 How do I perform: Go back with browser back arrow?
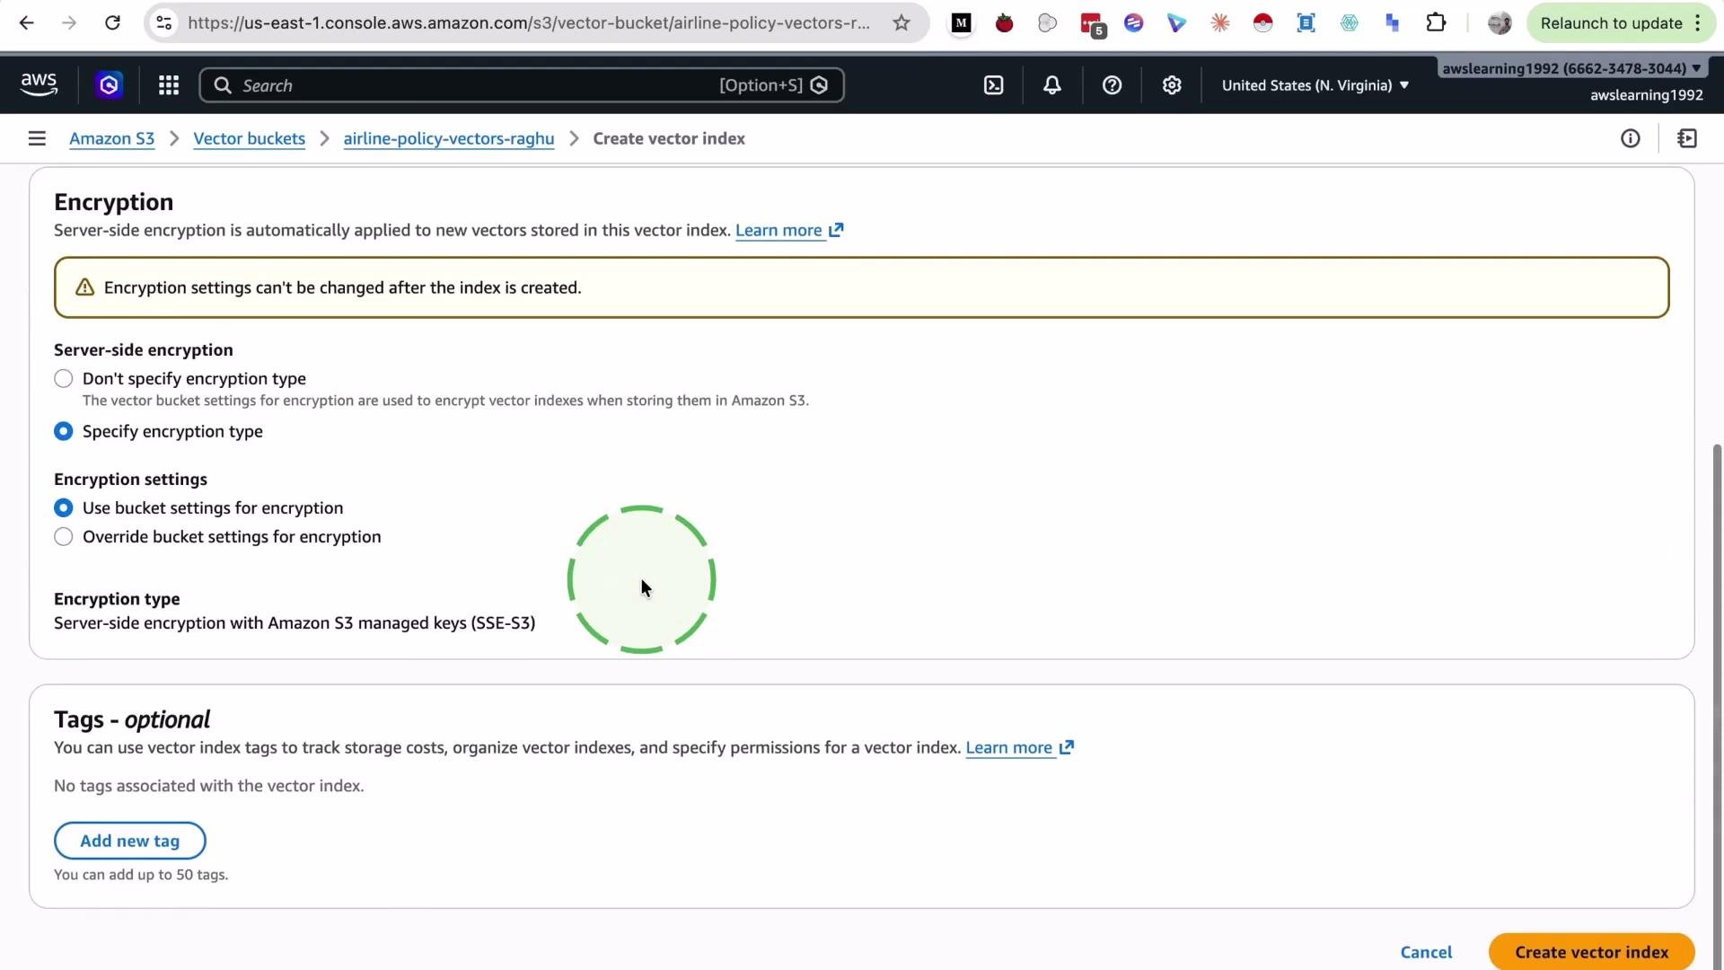[27, 23]
